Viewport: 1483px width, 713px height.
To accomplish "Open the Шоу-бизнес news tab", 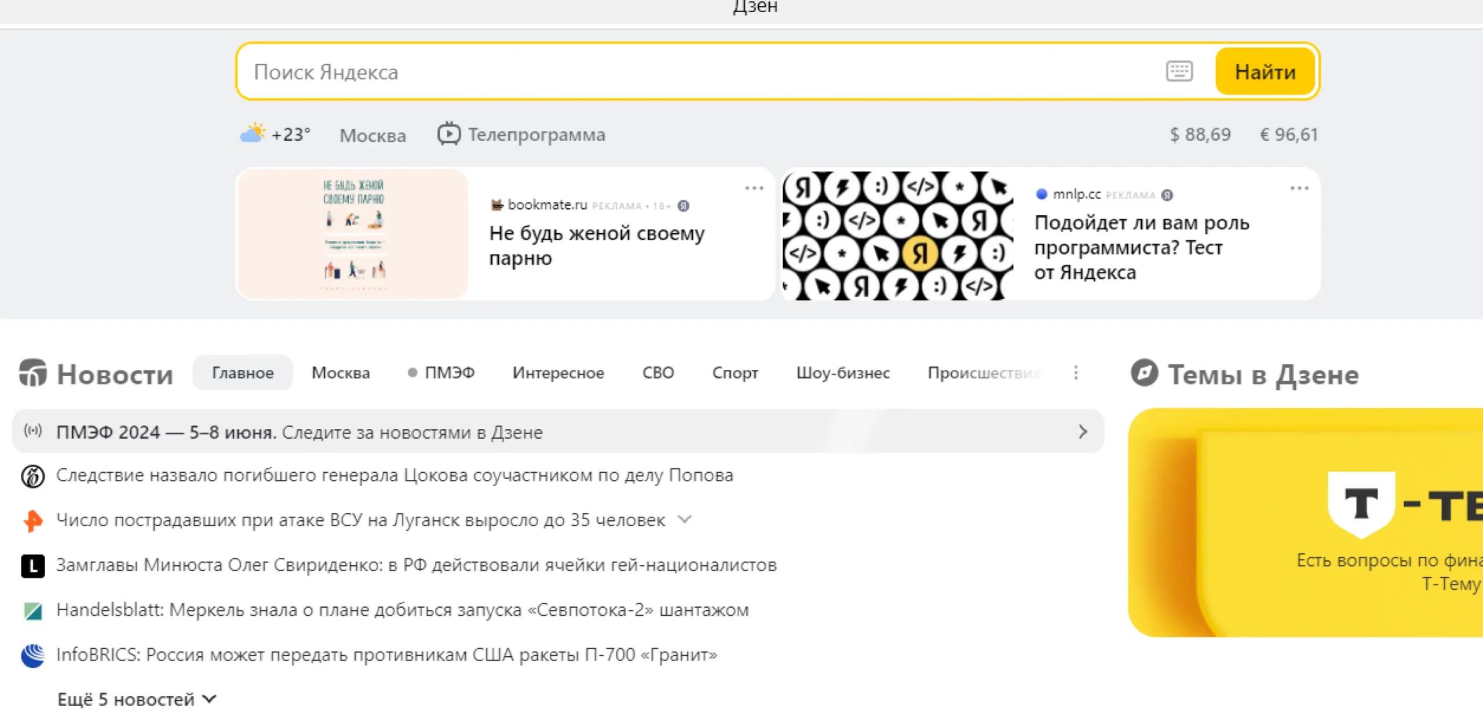I will 843,373.
